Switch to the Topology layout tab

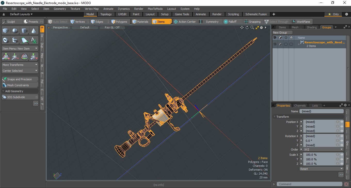tap(106, 14)
